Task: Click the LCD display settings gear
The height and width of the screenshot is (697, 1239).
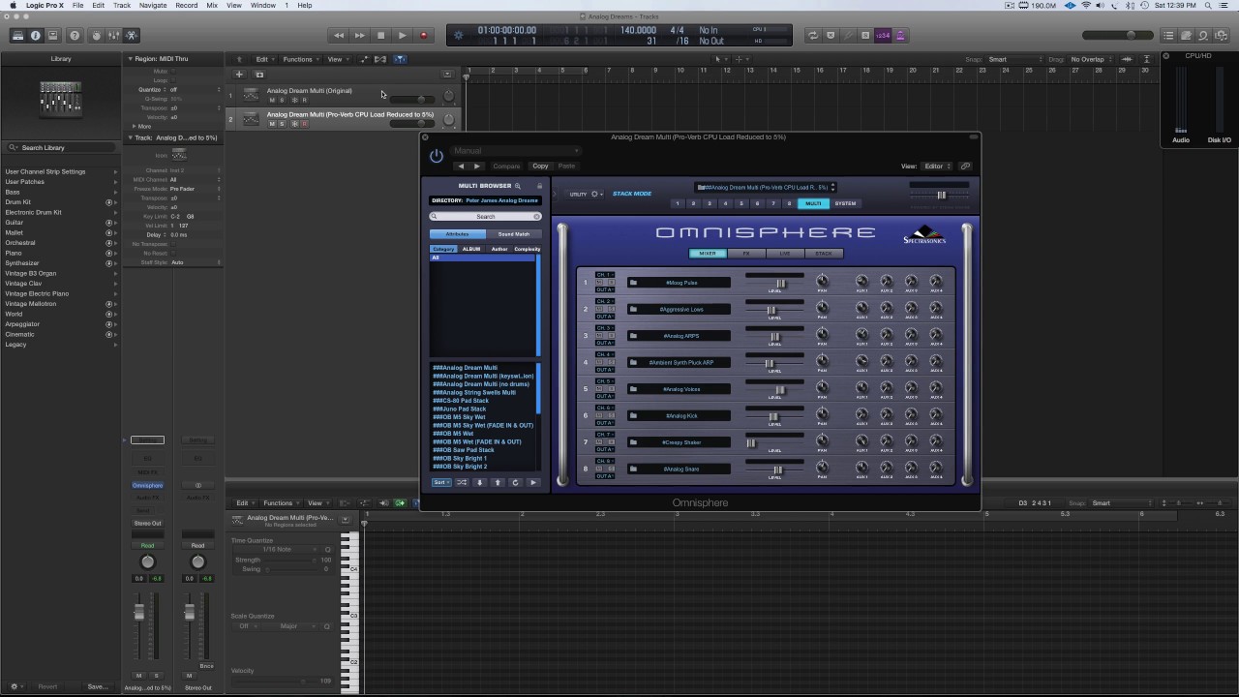Action: click(459, 36)
